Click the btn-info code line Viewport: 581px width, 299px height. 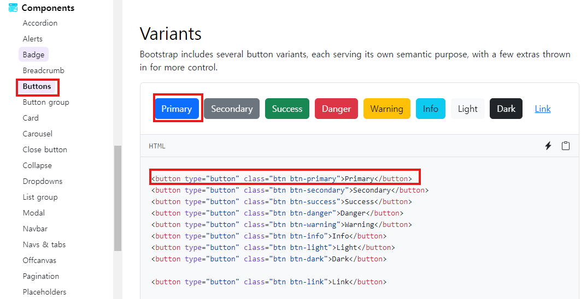click(269, 236)
